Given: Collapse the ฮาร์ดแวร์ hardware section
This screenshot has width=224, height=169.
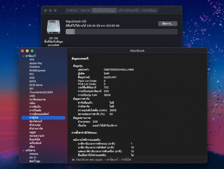Looking at the screenshot, I should (24, 56).
